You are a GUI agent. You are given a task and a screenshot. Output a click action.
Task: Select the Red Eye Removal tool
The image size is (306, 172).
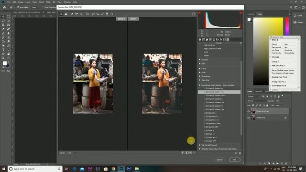pos(98,14)
